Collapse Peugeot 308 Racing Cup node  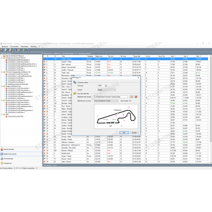2,86
